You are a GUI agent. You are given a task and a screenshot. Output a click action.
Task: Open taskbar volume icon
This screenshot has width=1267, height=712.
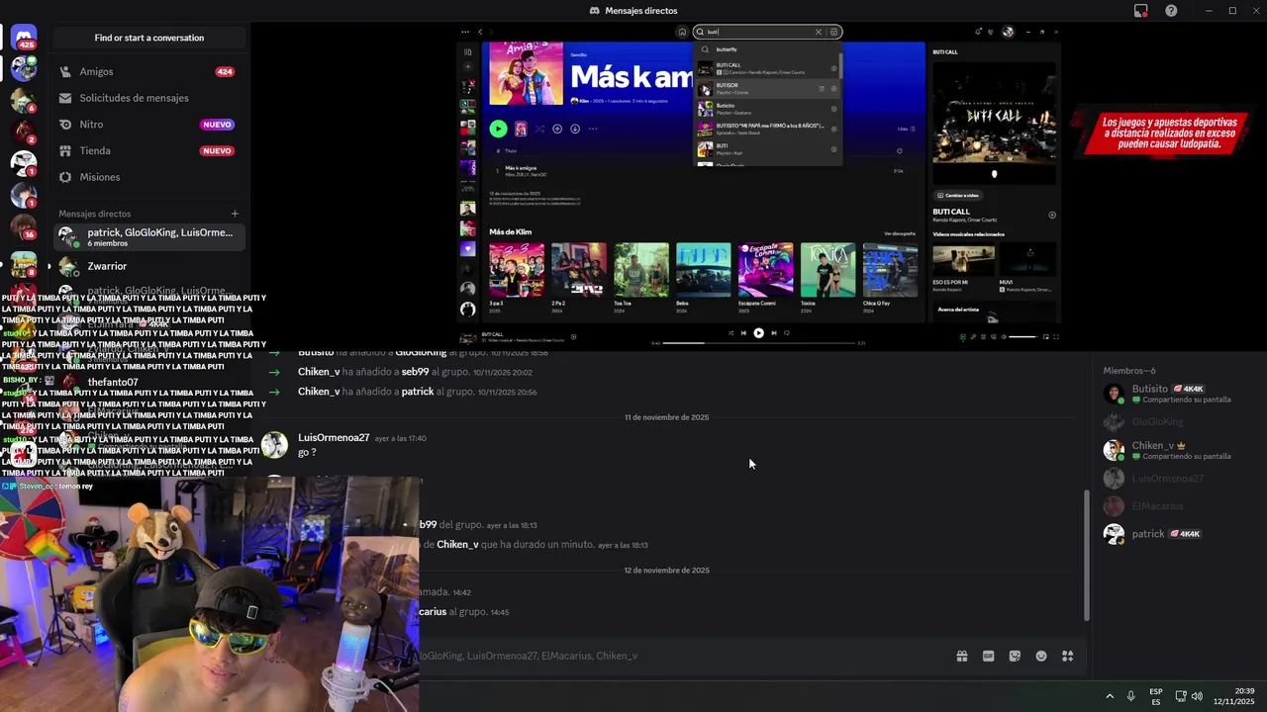(x=1197, y=696)
